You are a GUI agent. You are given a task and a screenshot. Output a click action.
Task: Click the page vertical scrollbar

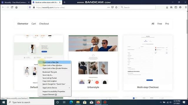[x=187, y=27]
